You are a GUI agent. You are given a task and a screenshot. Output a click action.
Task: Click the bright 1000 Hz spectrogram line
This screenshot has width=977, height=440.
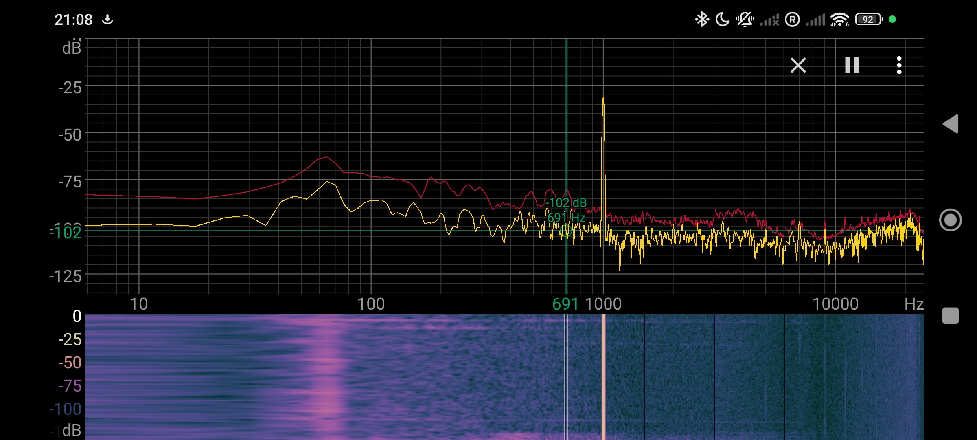603,377
